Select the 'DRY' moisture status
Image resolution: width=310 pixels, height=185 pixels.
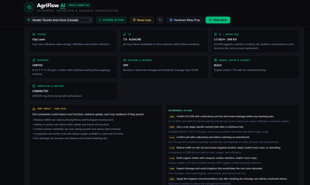(x=126, y=65)
